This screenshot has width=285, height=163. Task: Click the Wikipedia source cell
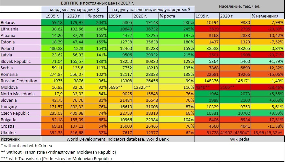tap(240, 139)
